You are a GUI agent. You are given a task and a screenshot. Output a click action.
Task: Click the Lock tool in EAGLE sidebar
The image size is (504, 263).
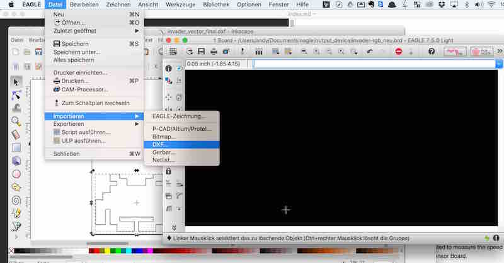168,171
